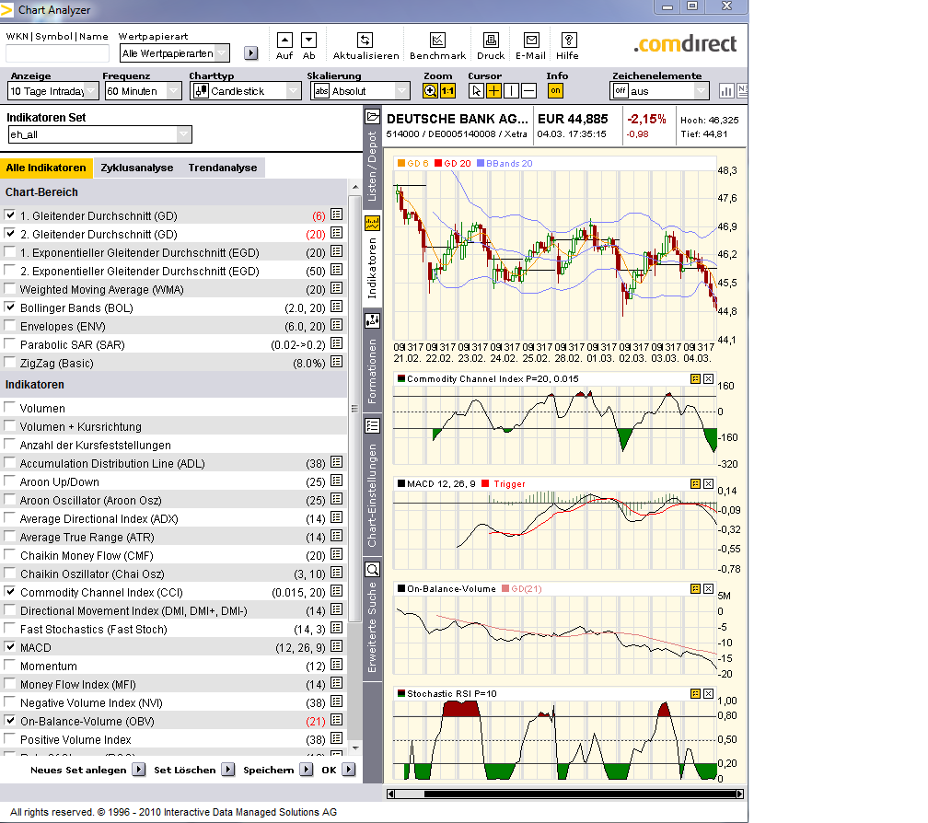Enable the Volumen indicator checkbox

click(x=10, y=408)
